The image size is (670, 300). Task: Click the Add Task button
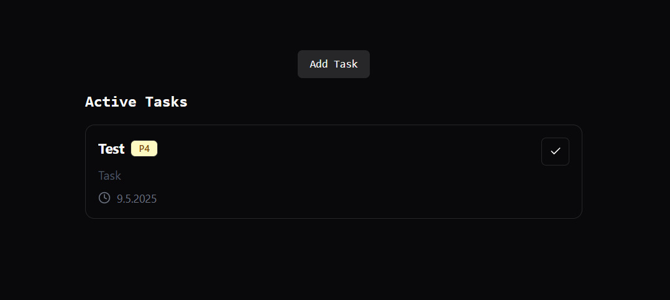point(334,64)
